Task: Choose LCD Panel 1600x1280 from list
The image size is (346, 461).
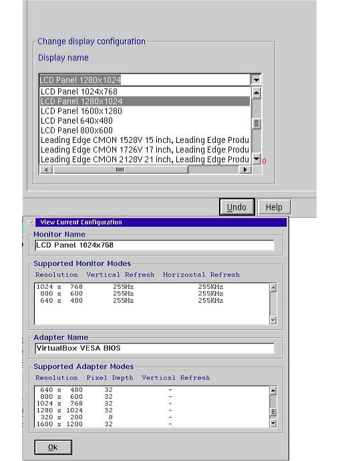Action: point(145,111)
